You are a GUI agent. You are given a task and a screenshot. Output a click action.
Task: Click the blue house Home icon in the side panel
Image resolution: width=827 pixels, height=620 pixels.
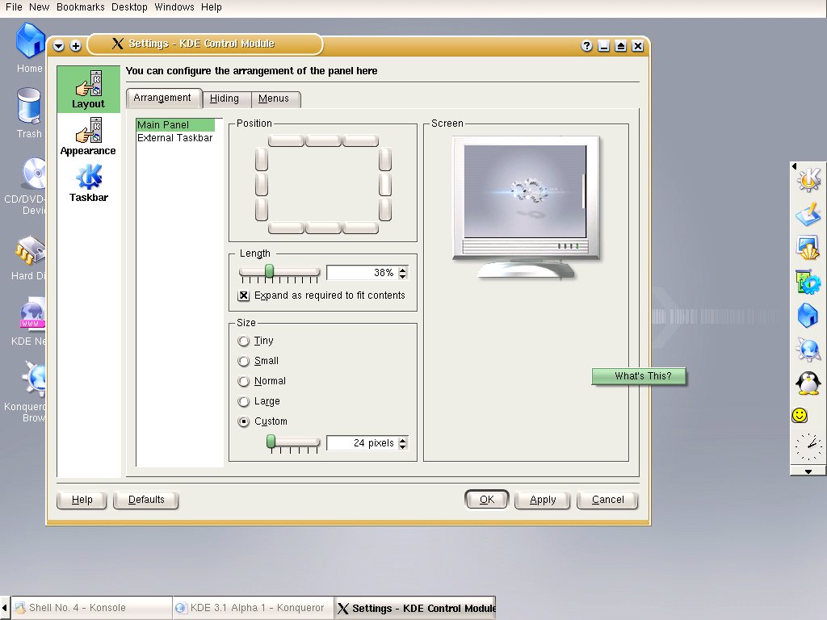pyautogui.click(x=808, y=316)
